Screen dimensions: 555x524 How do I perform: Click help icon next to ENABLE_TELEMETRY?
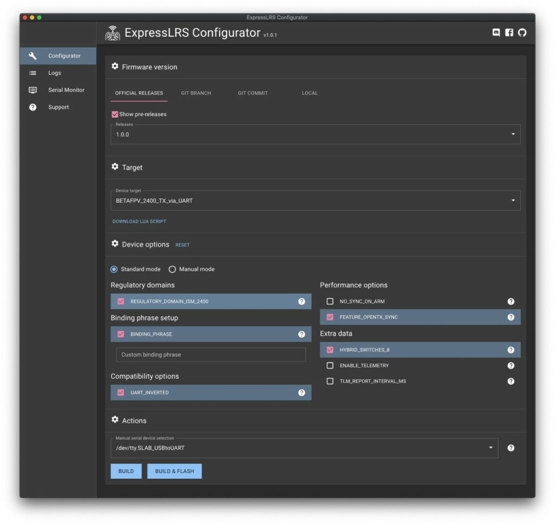(x=511, y=366)
